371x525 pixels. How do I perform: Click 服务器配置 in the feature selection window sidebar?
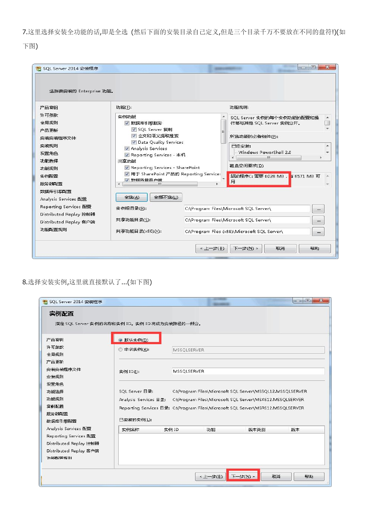(x=51, y=184)
